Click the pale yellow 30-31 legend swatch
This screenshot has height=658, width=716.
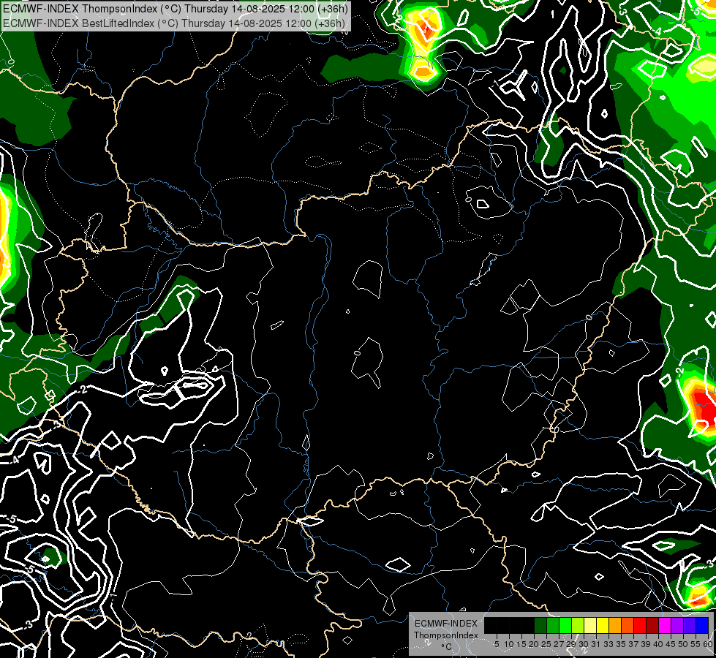coord(590,625)
